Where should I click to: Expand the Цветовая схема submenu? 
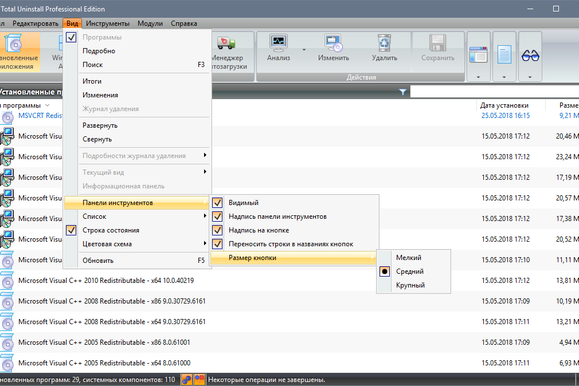[136, 244]
